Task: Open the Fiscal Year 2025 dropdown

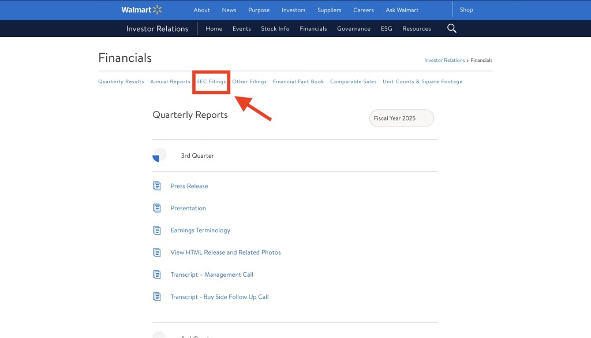Action: click(401, 118)
